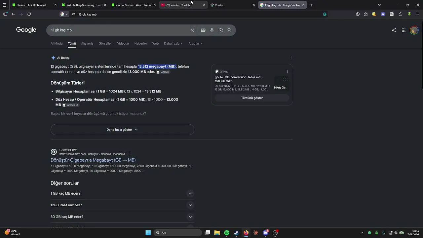This screenshot has height=238, width=423.
Task: Open the on-screen keyboard input tool
Action: click(203, 30)
